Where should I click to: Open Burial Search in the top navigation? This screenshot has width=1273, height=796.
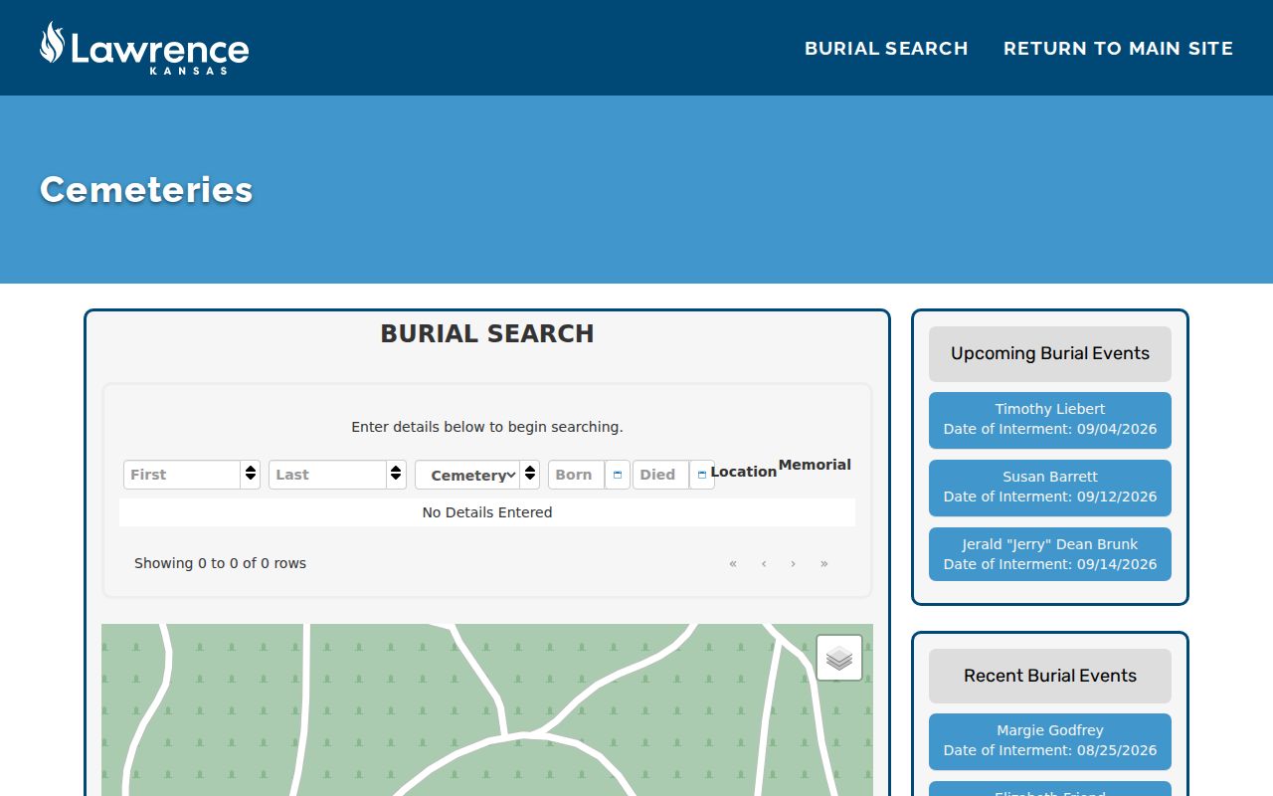(886, 48)
